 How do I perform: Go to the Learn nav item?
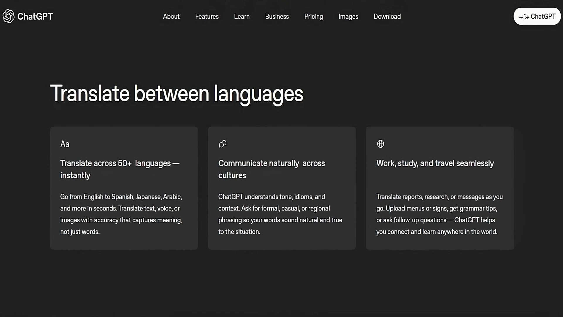click(242, 16)
